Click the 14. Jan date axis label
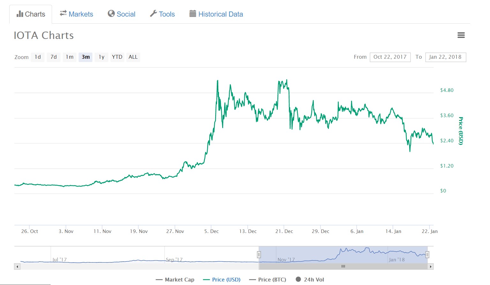490x285 pixels. pyautogui.click(x=393, y=231)
